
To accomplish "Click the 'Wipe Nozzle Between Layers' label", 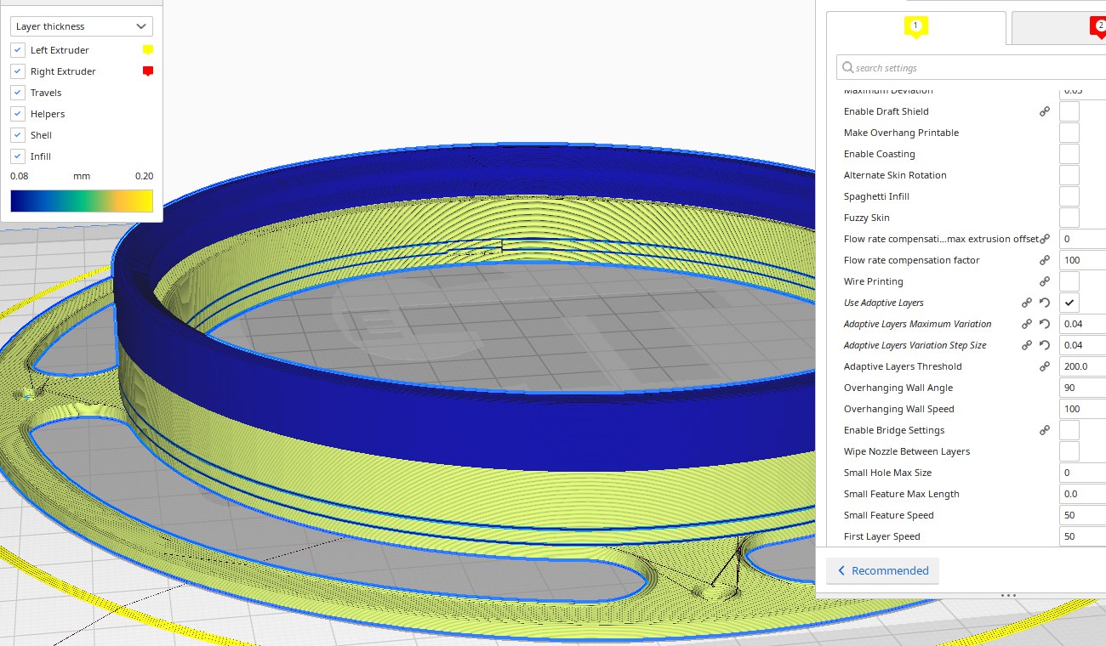I will 907,451.
